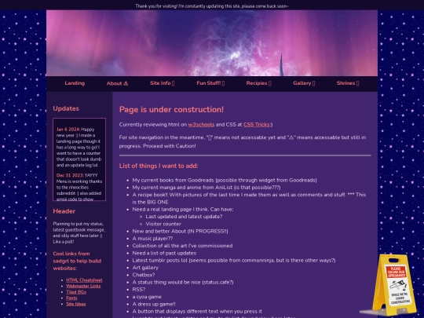
Task: Click the Header sidebar heading
Action: tap(64, 211)
